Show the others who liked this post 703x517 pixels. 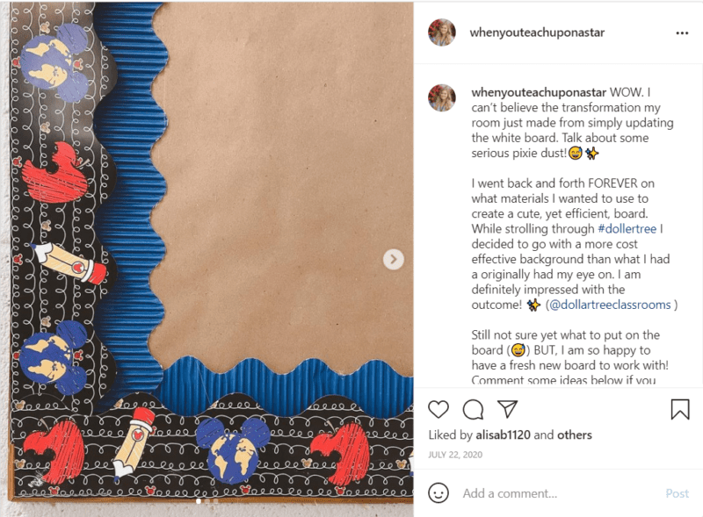[x=575, y=434]
